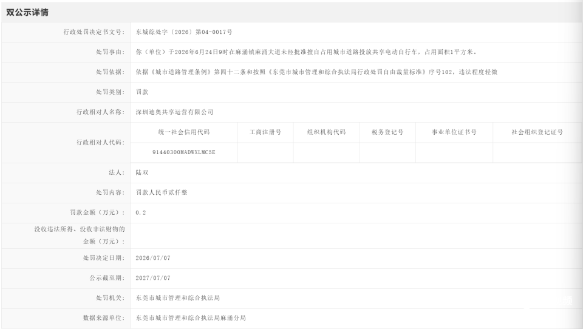583x329 pixels.
Task: Click the 处罚机关 label
Action: 111,298
